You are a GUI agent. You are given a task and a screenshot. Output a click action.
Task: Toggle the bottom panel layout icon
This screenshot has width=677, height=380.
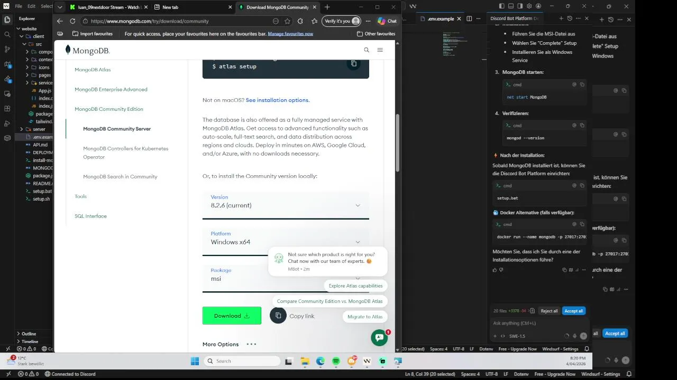click(x=511, y=6)
